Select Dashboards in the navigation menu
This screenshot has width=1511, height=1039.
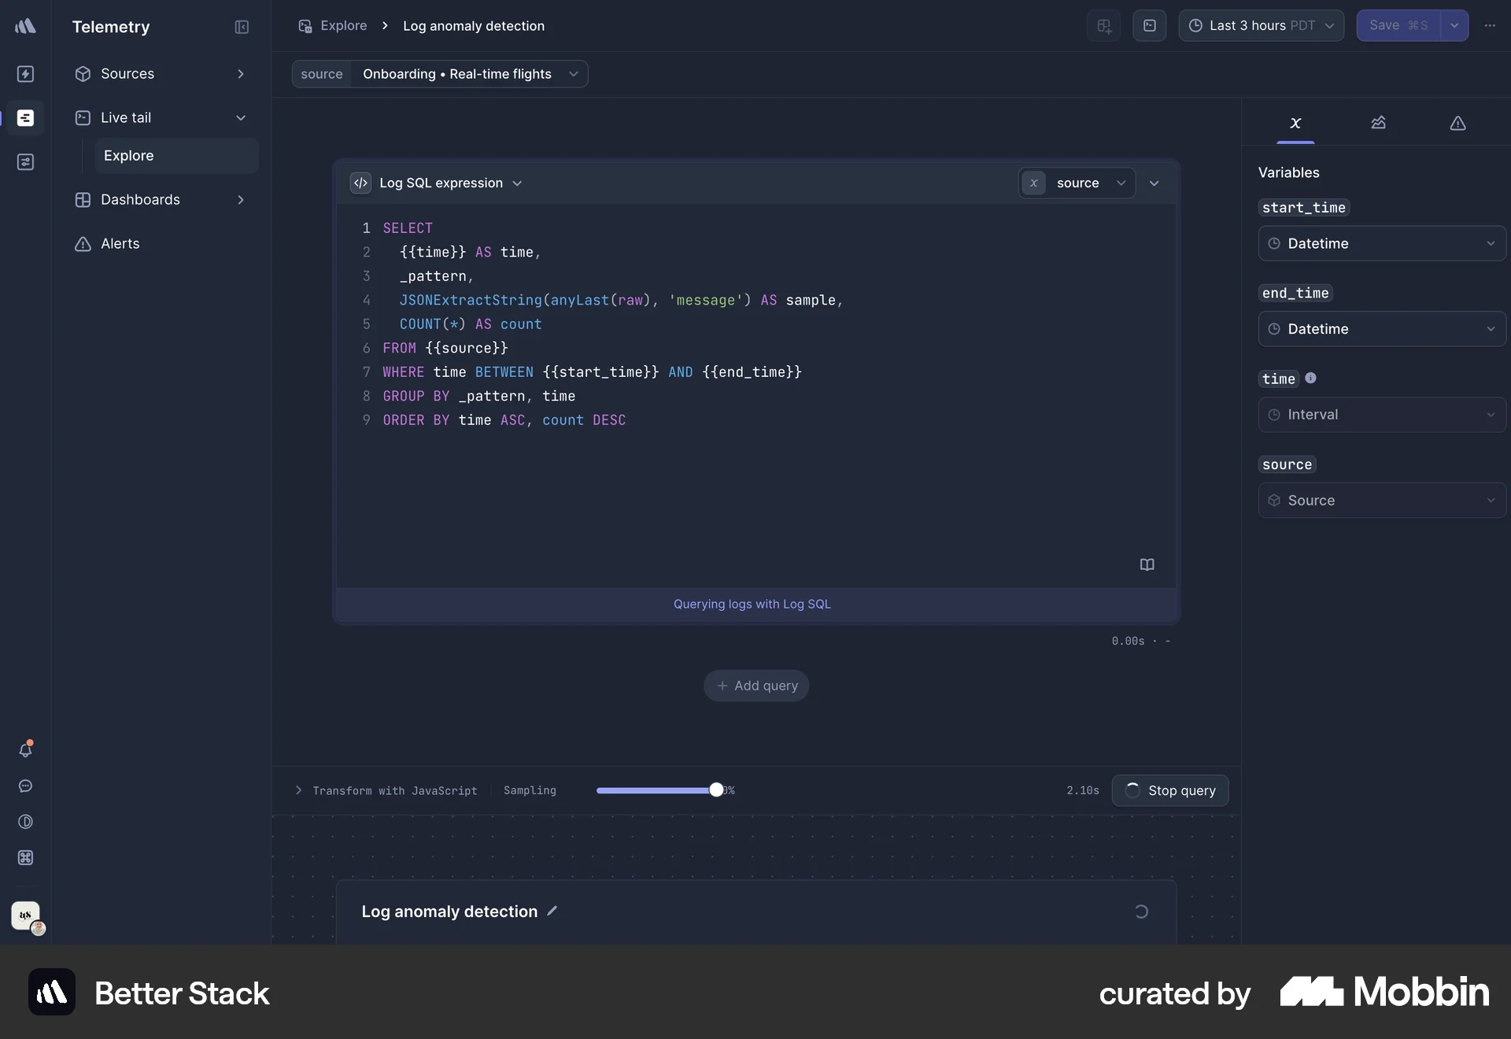click(140, 200)
